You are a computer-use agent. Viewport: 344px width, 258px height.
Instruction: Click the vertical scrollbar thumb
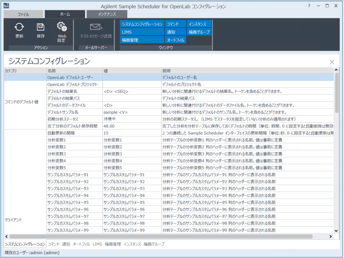tap(337, 93)
